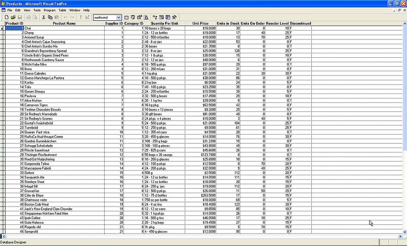
Task: Select the 'Chai' product name cell
Action: pos(64,28)
